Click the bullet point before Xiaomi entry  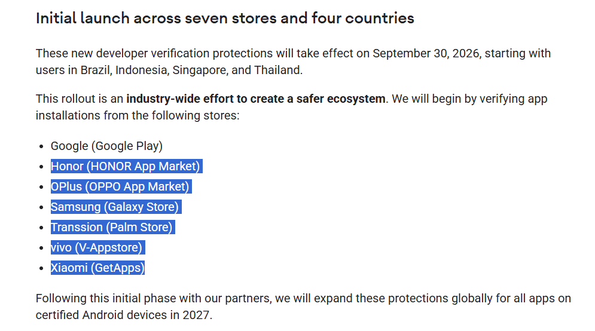tap(41, 268)
